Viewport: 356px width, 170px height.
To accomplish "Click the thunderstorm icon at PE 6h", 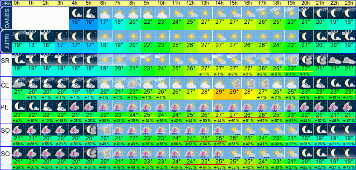I will 105,106.
